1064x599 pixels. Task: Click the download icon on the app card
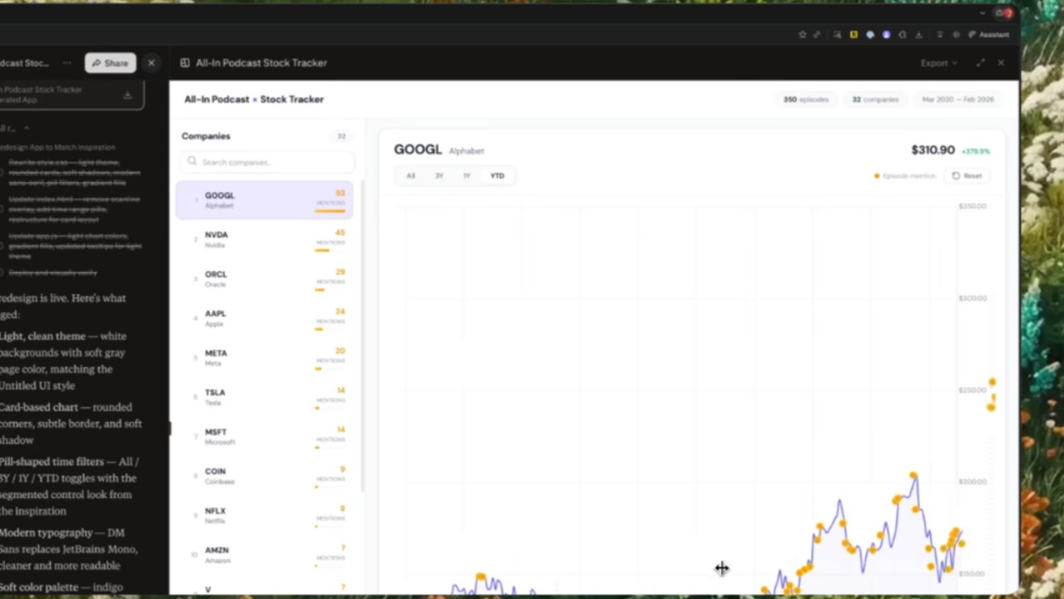127,95
